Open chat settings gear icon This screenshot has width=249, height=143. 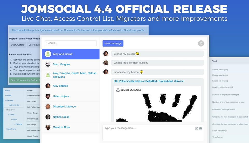(x=201, y=43)
